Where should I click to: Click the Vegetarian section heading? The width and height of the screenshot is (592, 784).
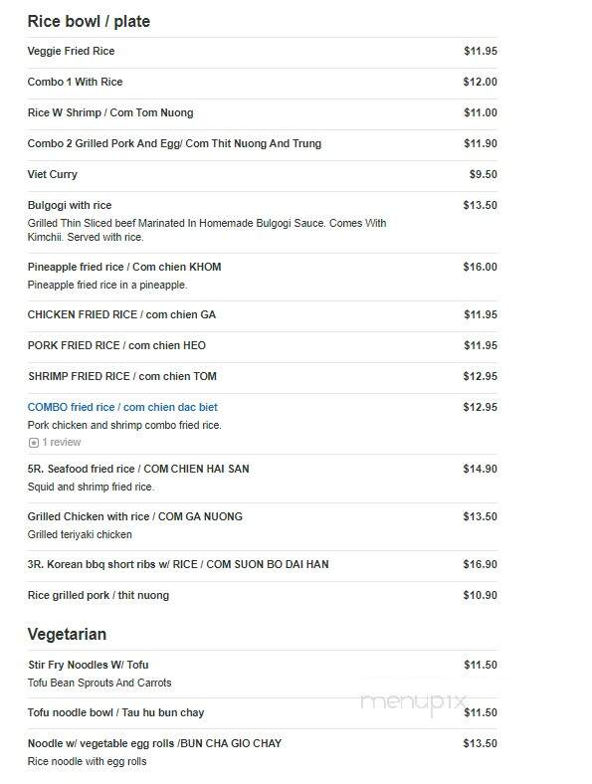[67, 634]
